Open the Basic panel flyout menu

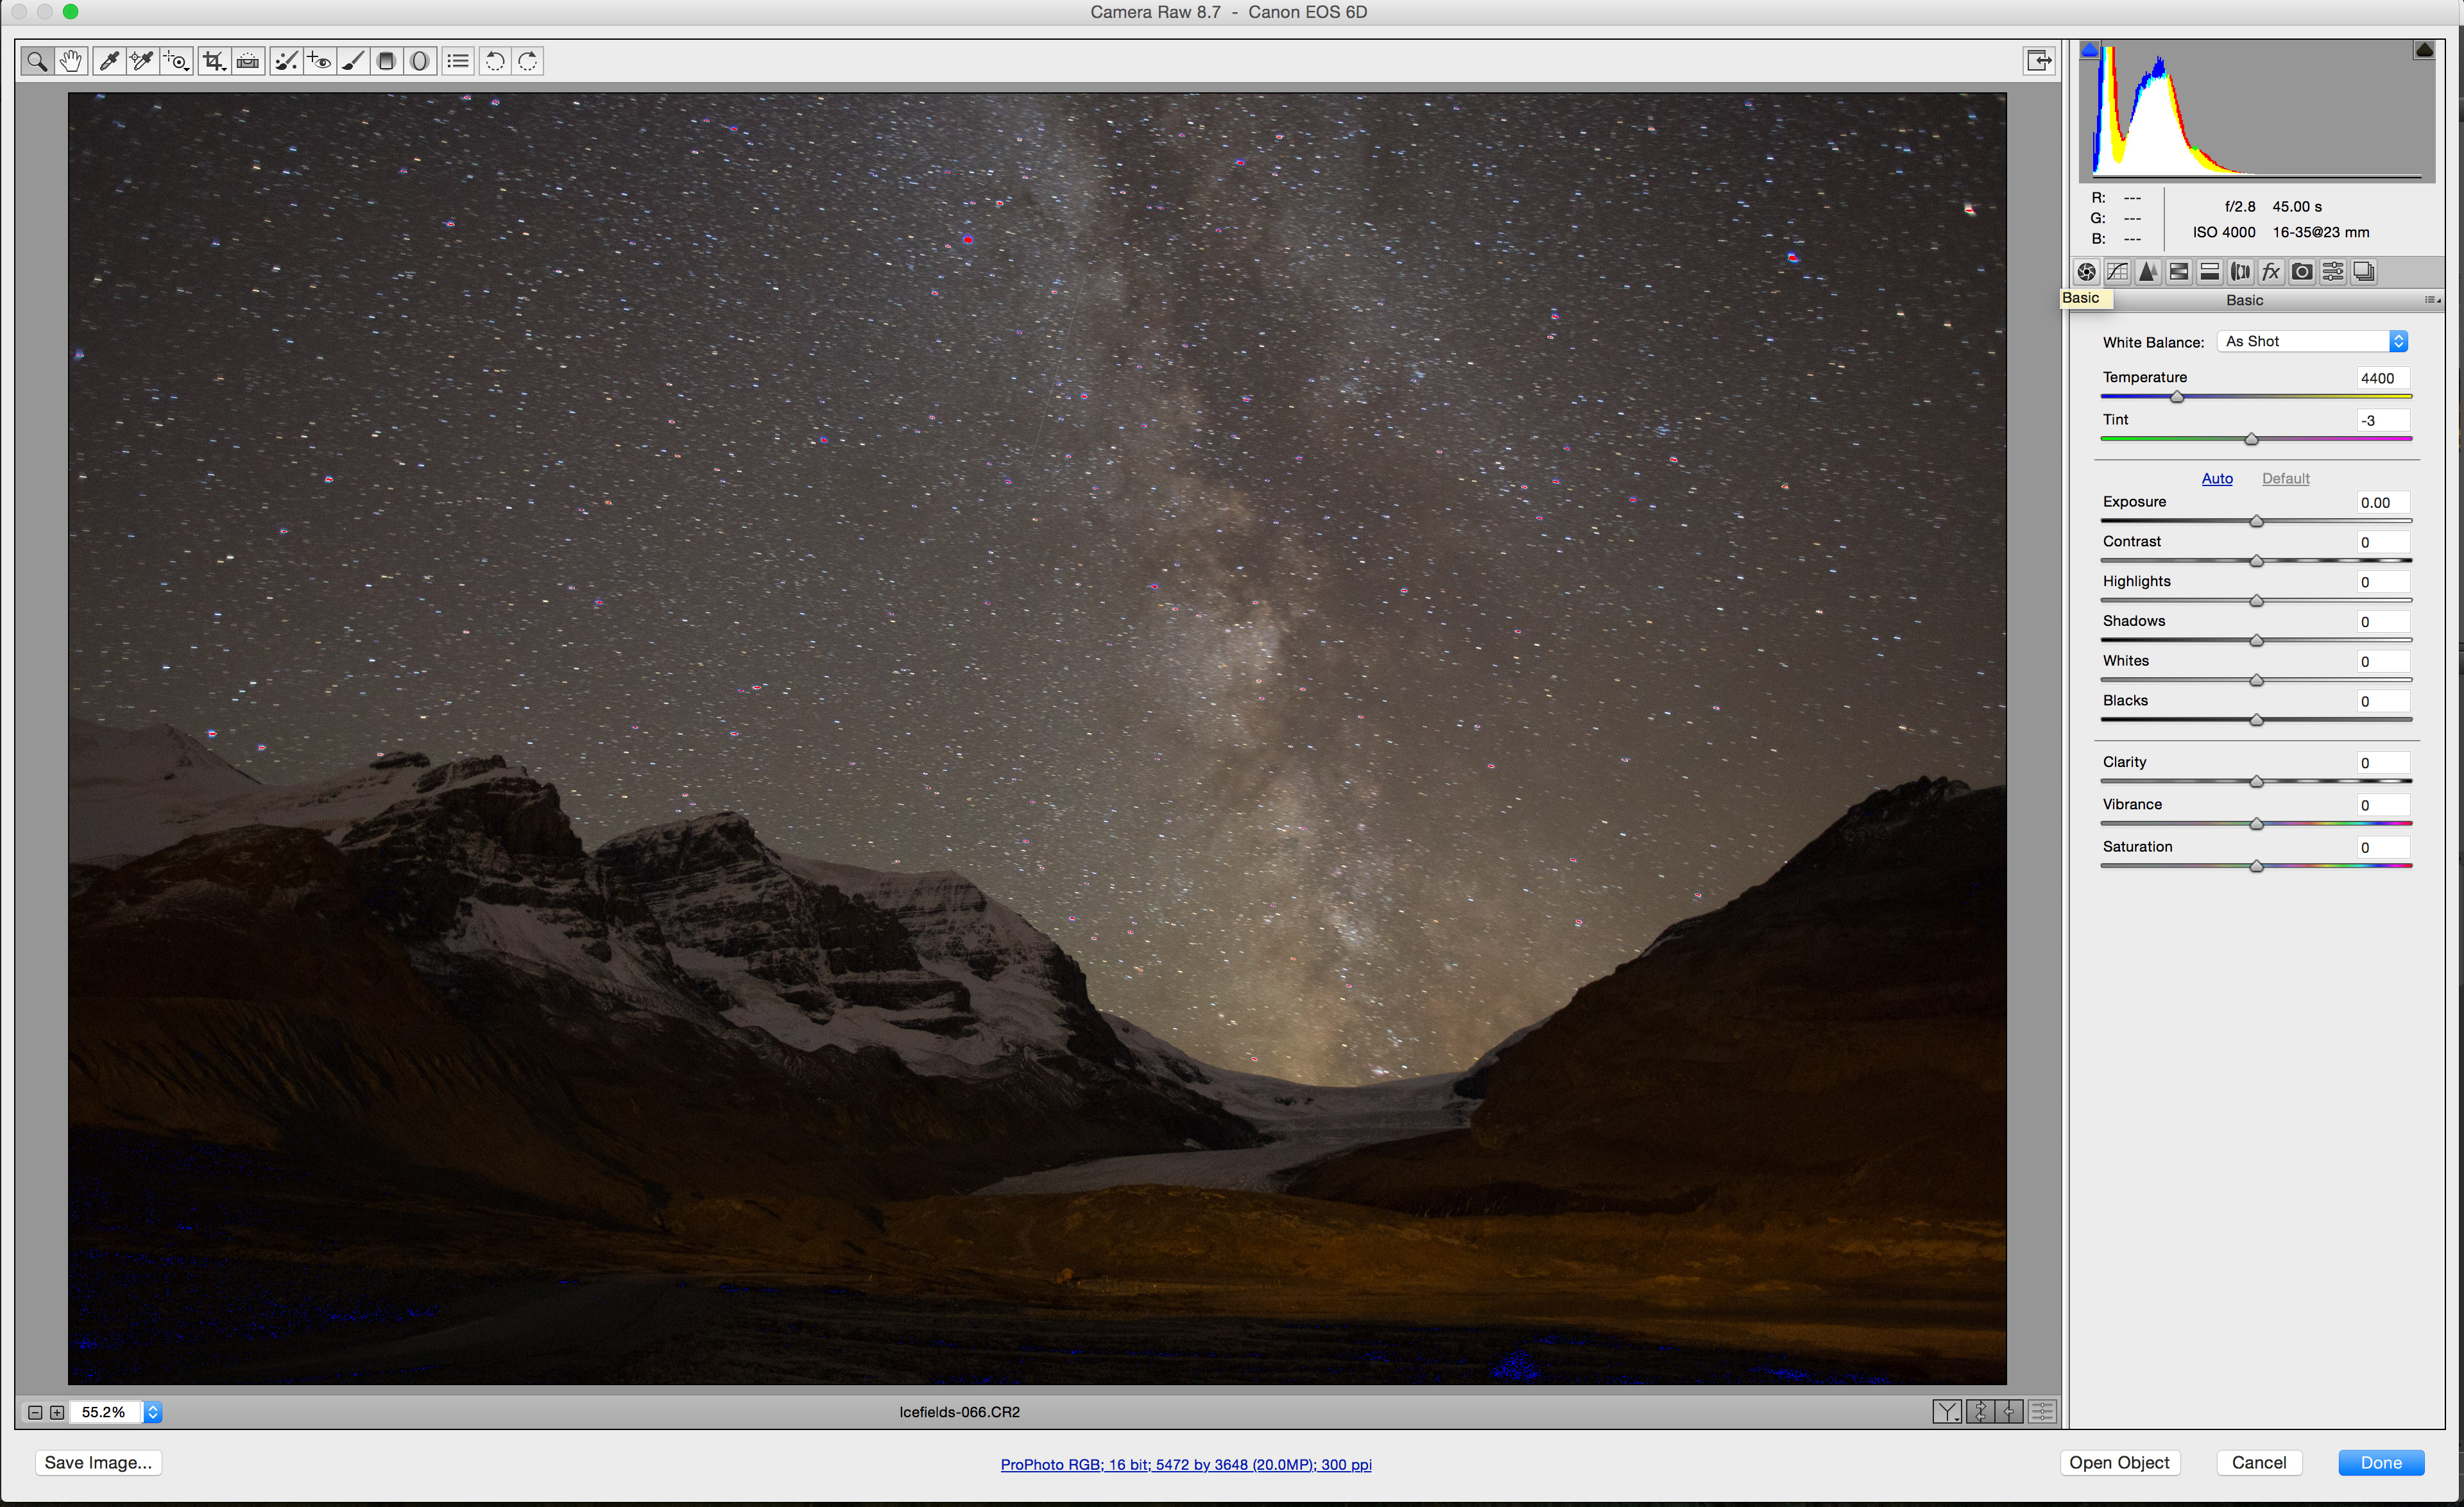(x=2431, y=300)
